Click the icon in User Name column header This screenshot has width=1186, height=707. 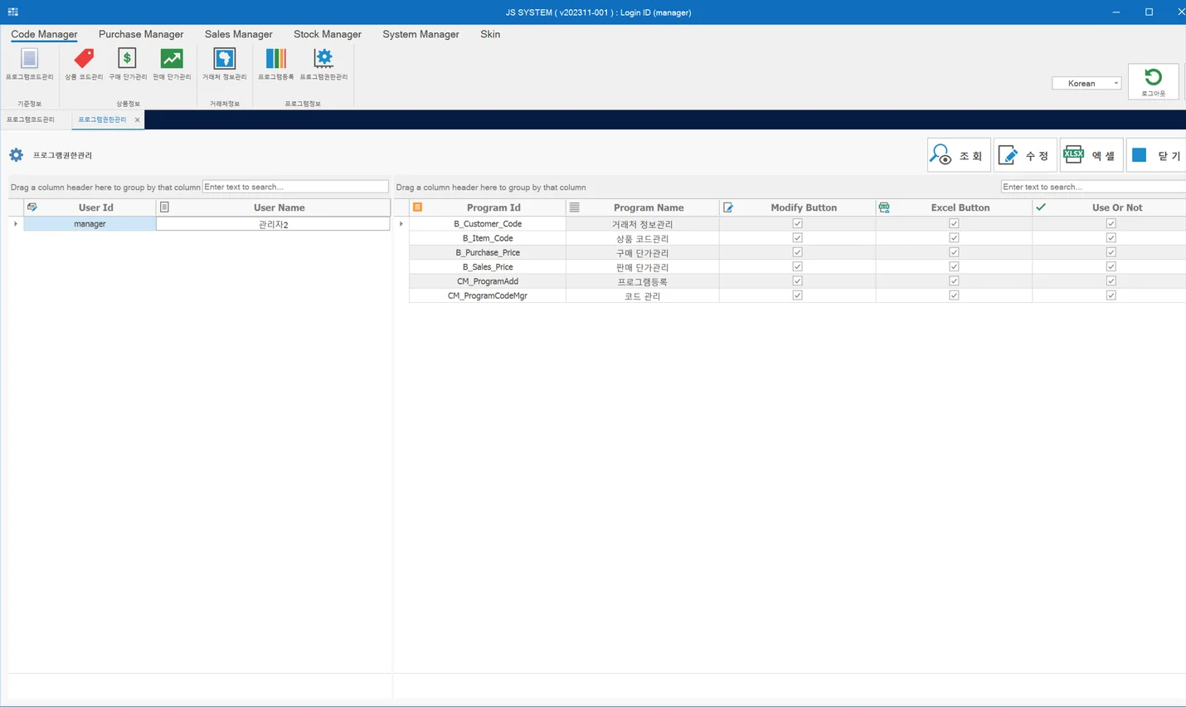tap(164, 207)
